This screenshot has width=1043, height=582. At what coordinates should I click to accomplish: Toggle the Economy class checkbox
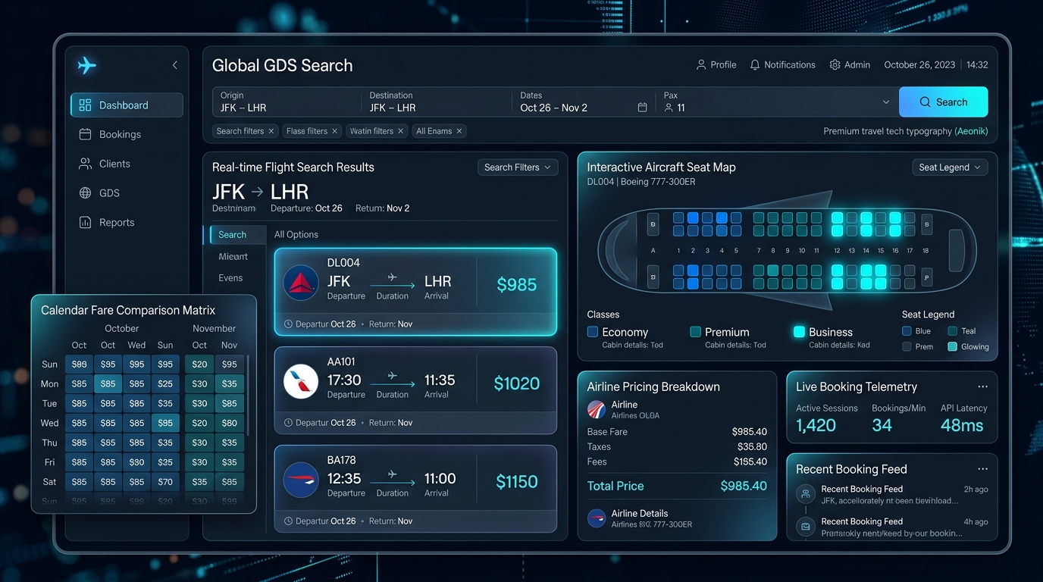coord(593,332)
